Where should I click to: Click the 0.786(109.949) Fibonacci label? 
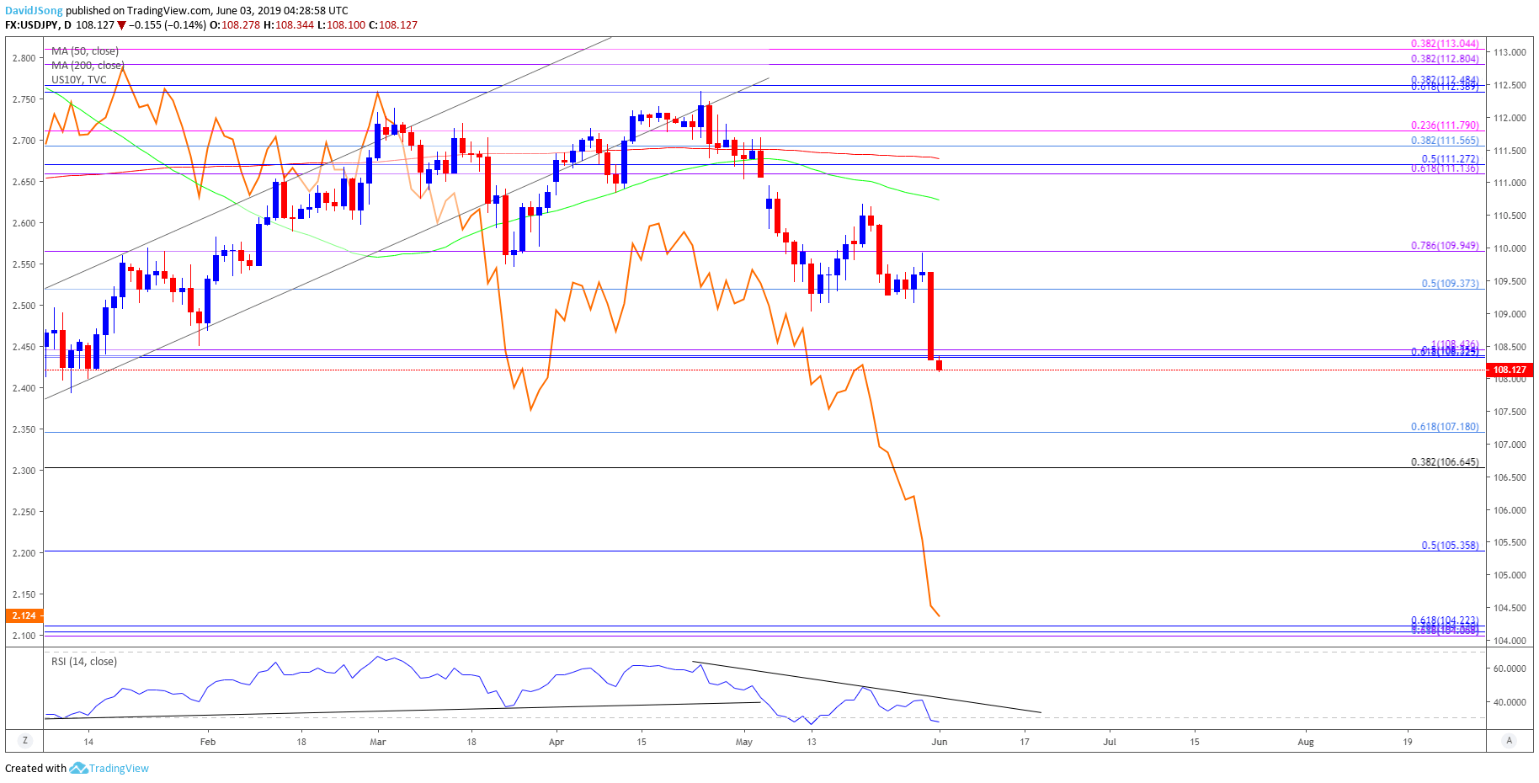pos(1445,246)
